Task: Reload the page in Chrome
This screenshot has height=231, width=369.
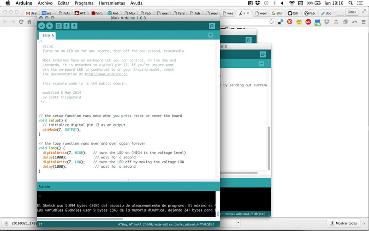Action: [x=21, y=22]
